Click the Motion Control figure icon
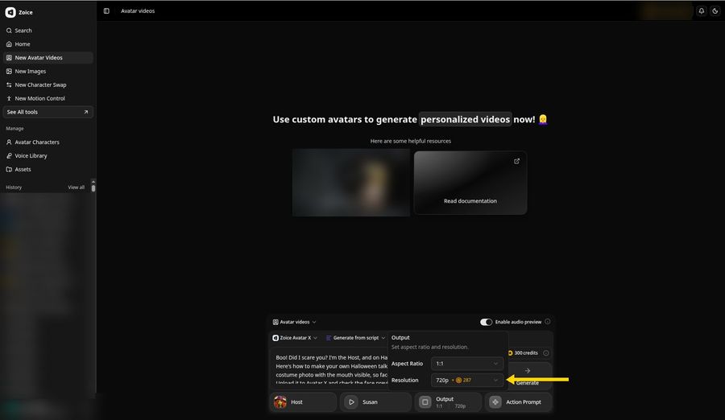The width and height of the screenshot is (725, 420). [x=9, y=98]
